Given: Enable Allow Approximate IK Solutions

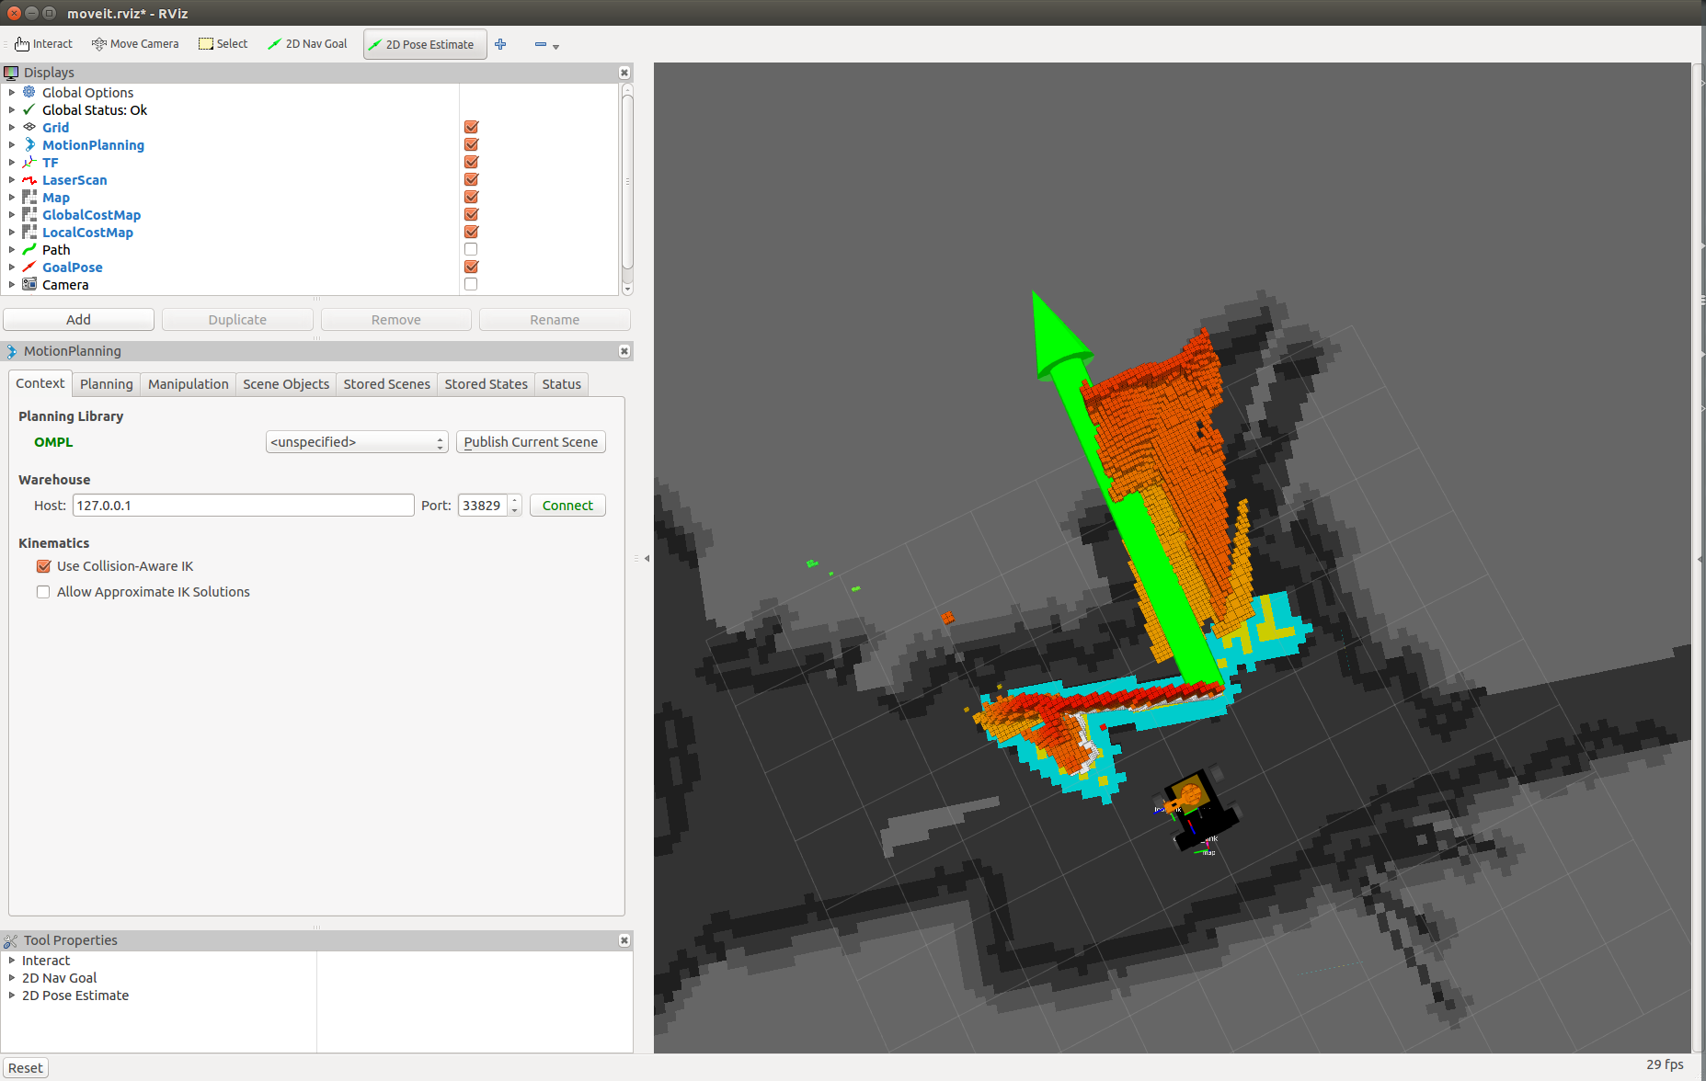Looking at the screenshot, I should [43, 592].
